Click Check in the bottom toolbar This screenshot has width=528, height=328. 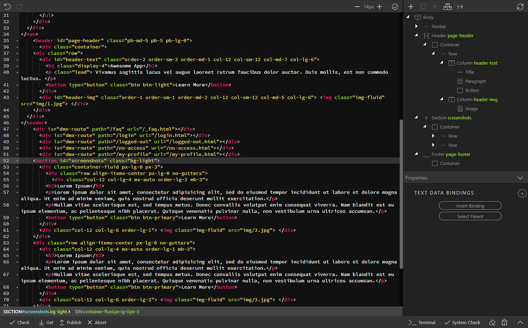pyautogui.click(x=20, y=322)
